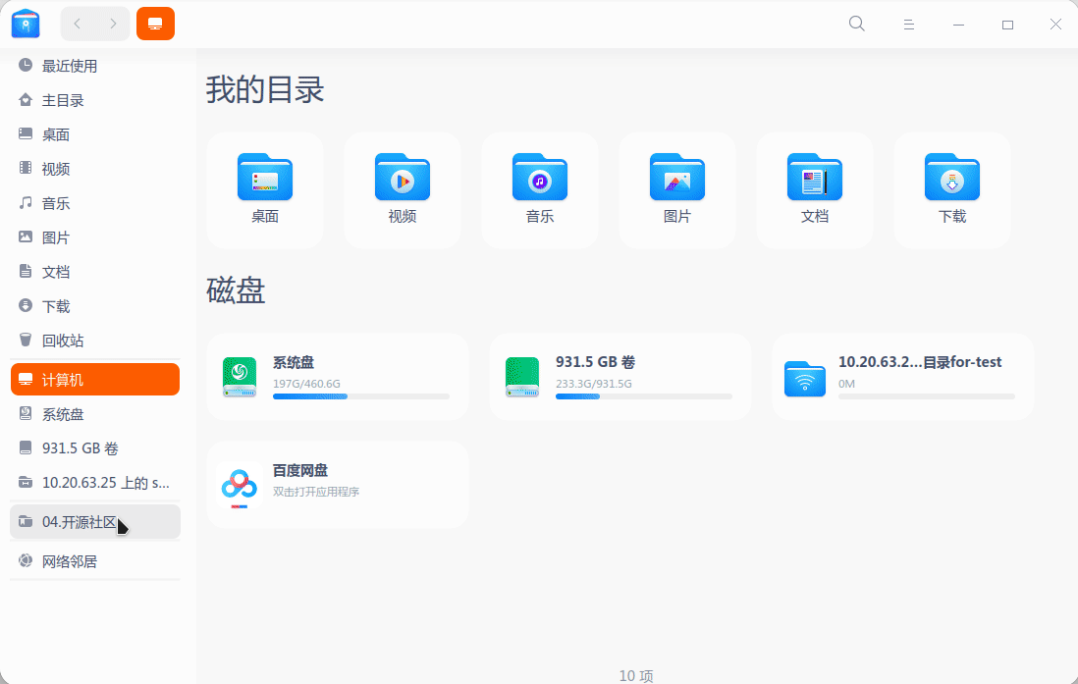This screenshot has width=1078, height=684.
Task: Open 最近使用 in the sidebar
Action: click(95, 66)
